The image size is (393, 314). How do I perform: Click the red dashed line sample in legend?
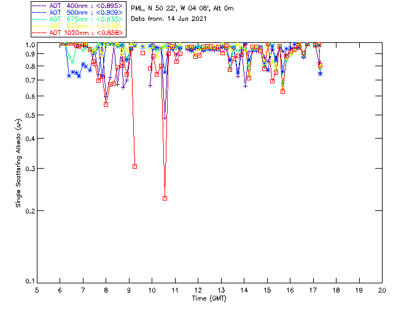pos(39,33)
